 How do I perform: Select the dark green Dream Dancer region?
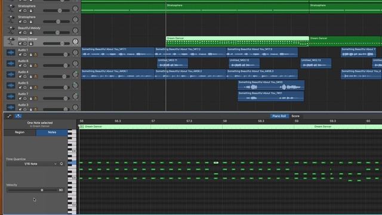(x=345, y=41)
